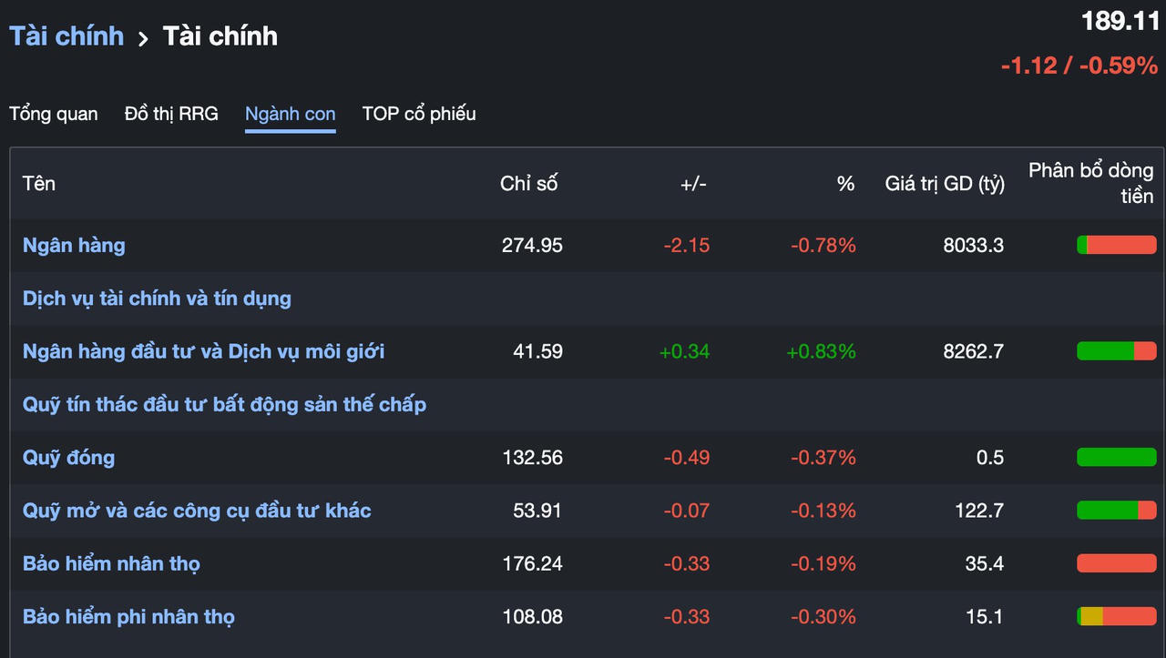Select the Ngành con tab
Viewport: 1166px width, 658px height.
pos(290,114)
